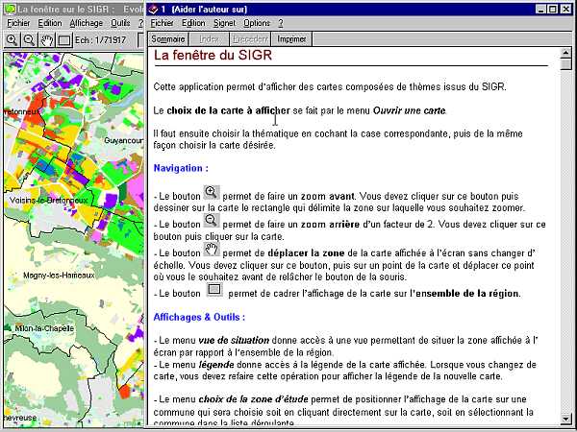Click the Précédent button
The width and height of the screenshot is (577, 432).
click(250, 39)
